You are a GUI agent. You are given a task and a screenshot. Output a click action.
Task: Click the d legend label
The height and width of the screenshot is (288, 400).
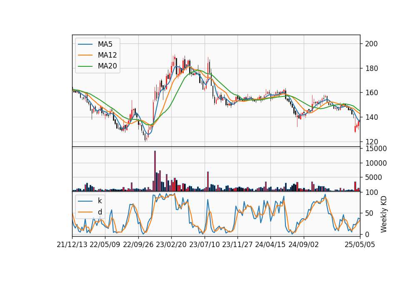click(100, 212)
